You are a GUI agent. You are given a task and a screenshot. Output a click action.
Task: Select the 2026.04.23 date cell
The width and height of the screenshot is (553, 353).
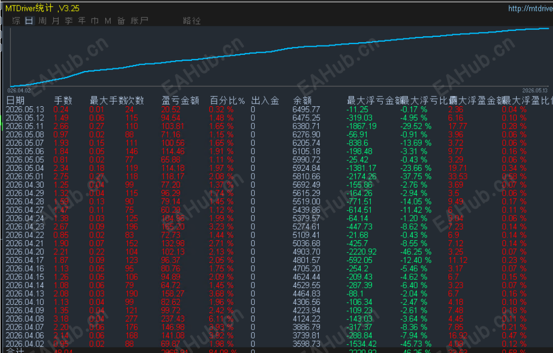click(x=25, y=227)
